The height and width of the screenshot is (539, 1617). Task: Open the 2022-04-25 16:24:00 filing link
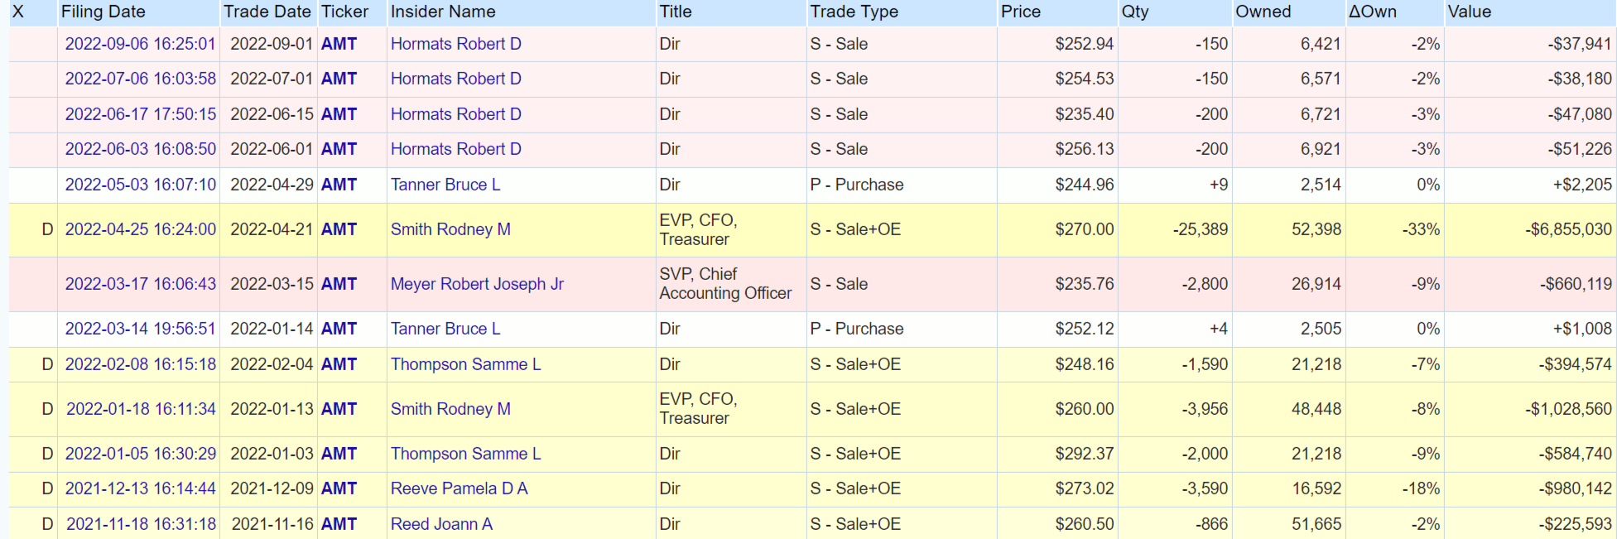pos(141,229)
